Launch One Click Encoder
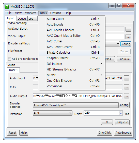The height and width of the screenshot is (143, 139). (x=71, y=81)
